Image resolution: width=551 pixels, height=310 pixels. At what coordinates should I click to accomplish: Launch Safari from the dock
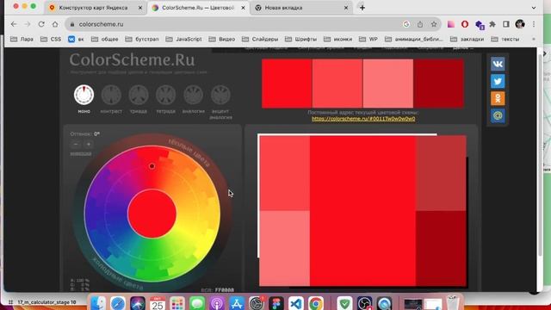(x=118, y=302)
